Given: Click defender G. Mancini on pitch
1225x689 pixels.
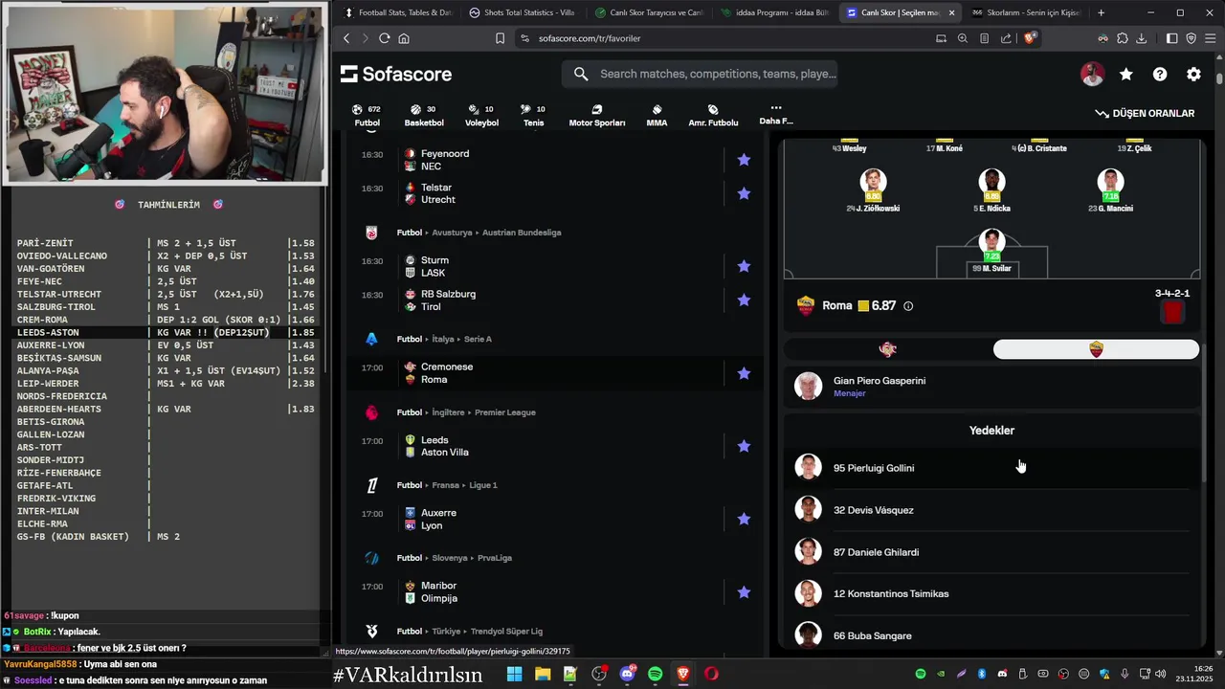Looking at the screenshot, I should pos(1110,190).
